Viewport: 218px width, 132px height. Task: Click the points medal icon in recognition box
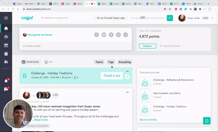[x=96, y=35]
